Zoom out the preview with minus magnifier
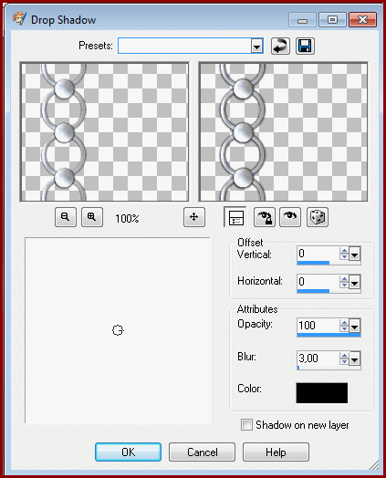Image resolution: width=386 pixels, height=478 pixels. click(66, 217)
